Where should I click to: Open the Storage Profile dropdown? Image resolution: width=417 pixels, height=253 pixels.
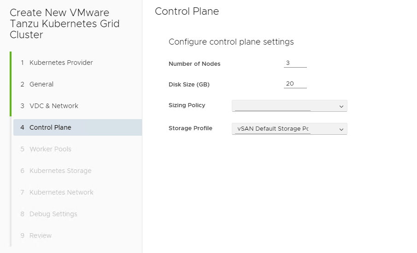pyautogui.click(x=289, y=129)
